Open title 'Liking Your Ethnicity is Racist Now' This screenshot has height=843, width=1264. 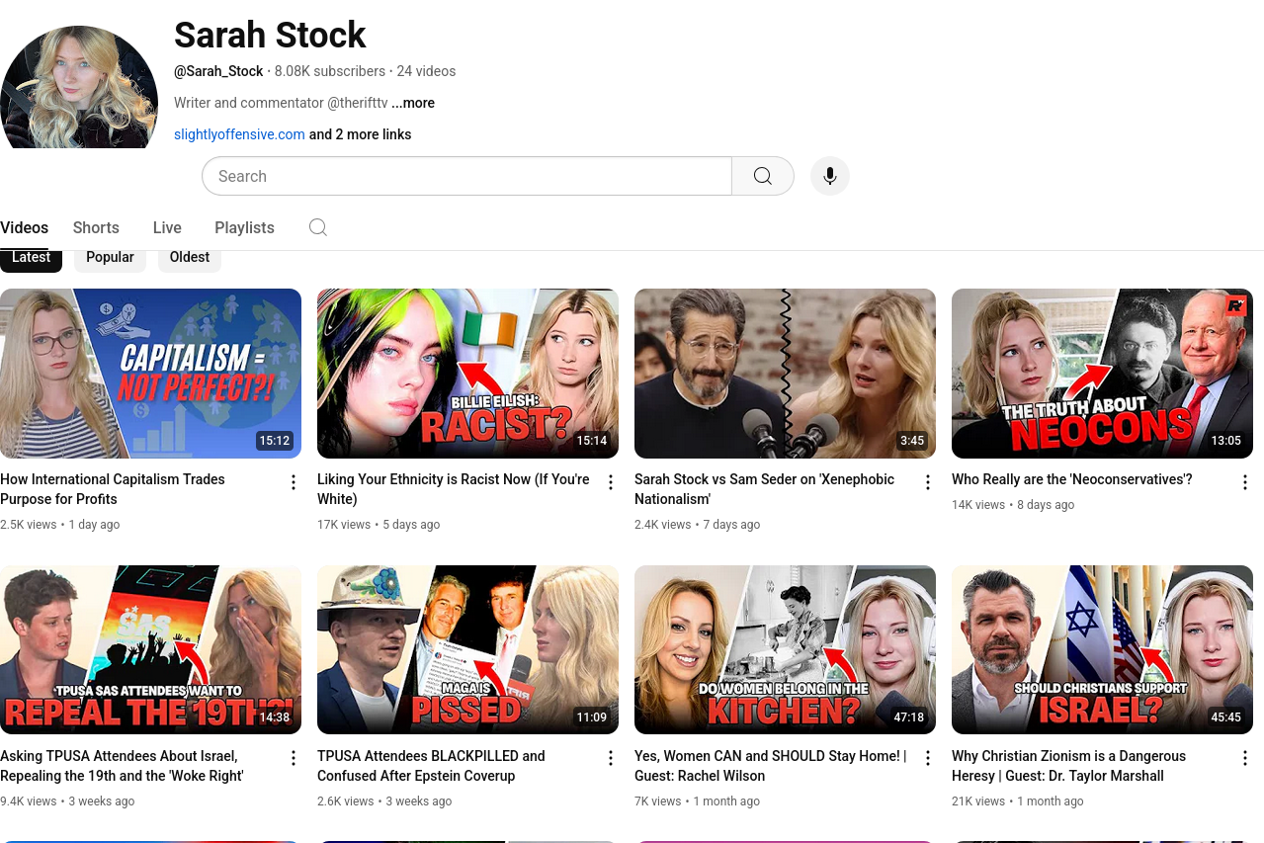(454, 489)
